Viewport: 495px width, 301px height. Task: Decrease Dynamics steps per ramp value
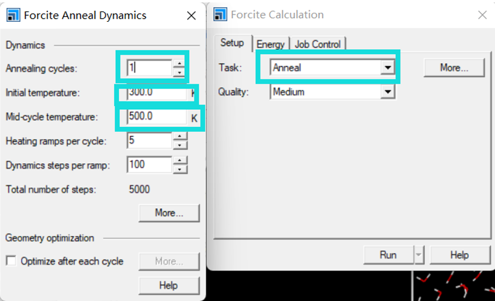(180, 169)
